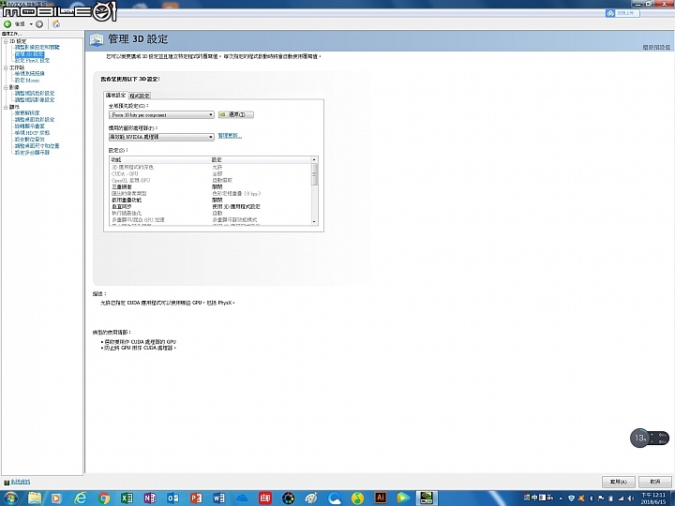Collapse the video settings tree group

[x=6, y=87]
